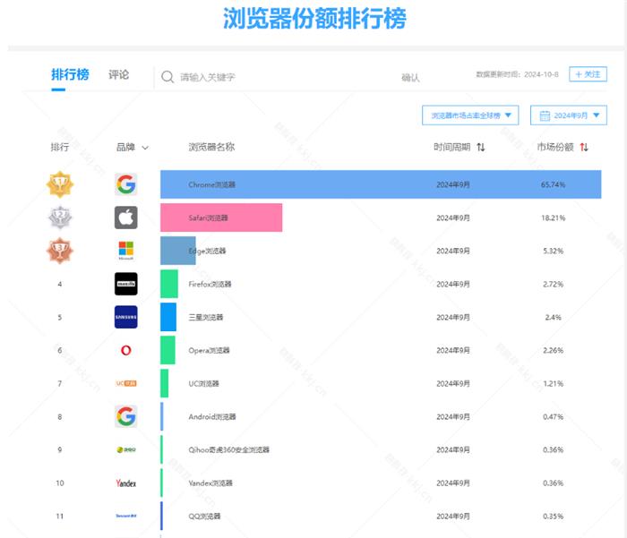The width and height of the screenshot is (627, 538).
Task: Click the 确认 button
Action: click(410, 78)
